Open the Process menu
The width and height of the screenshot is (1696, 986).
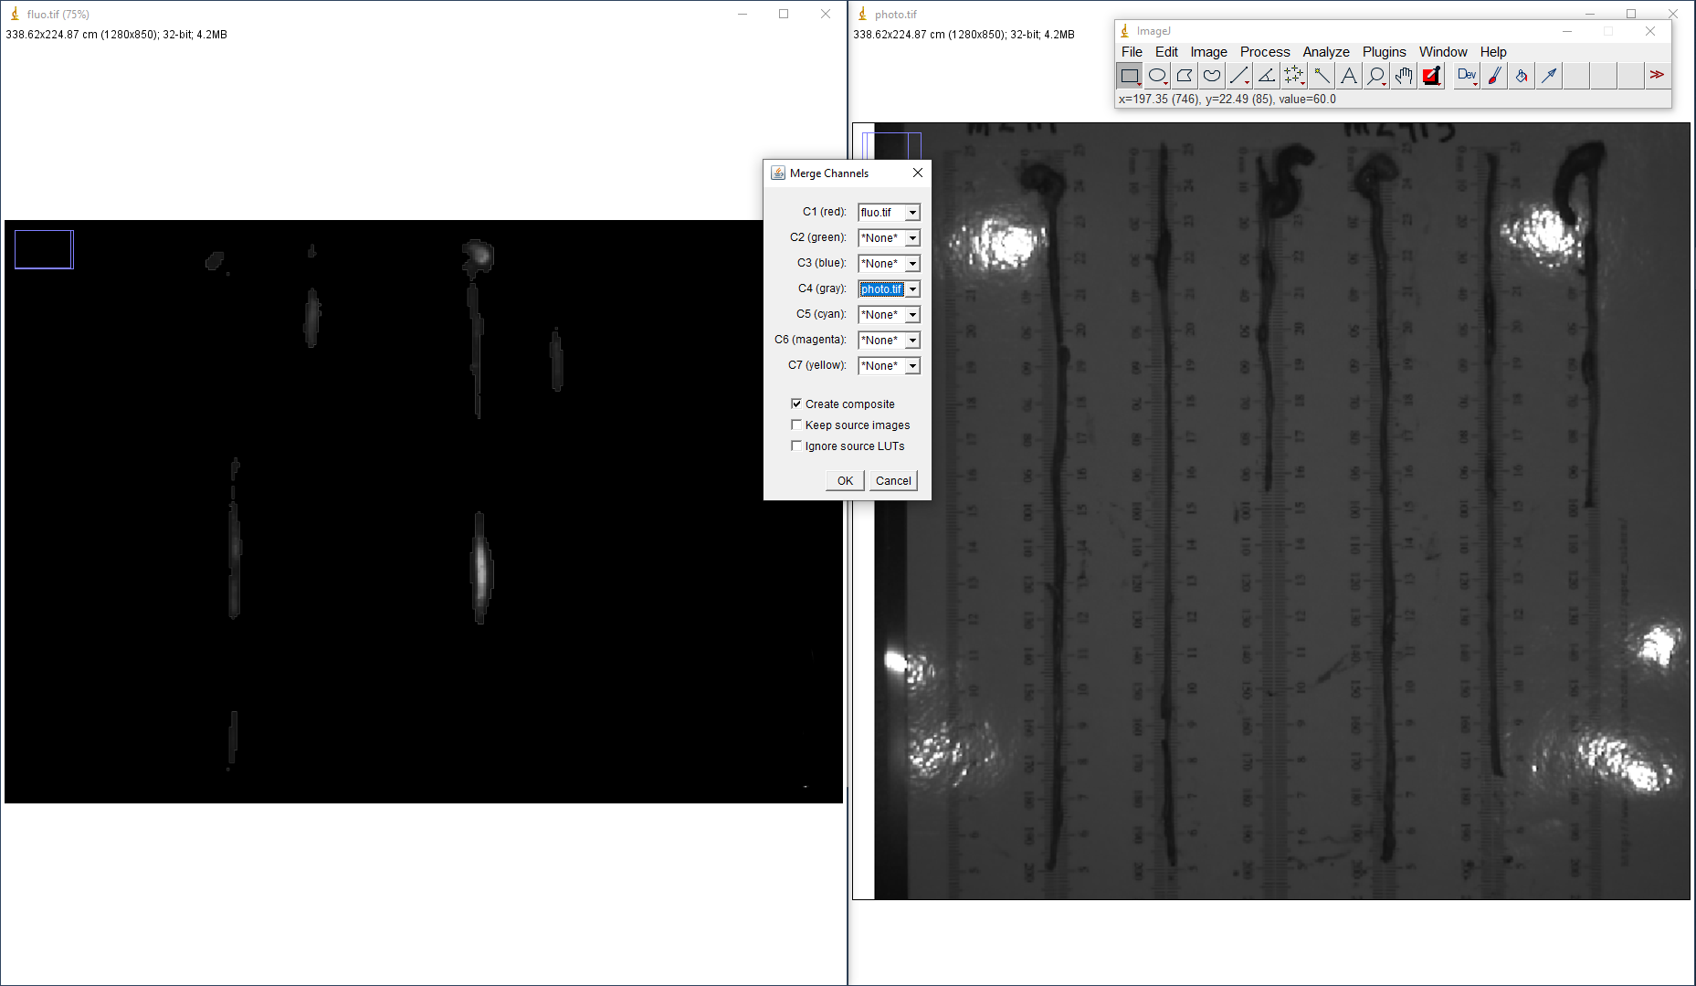(1265, 52)
